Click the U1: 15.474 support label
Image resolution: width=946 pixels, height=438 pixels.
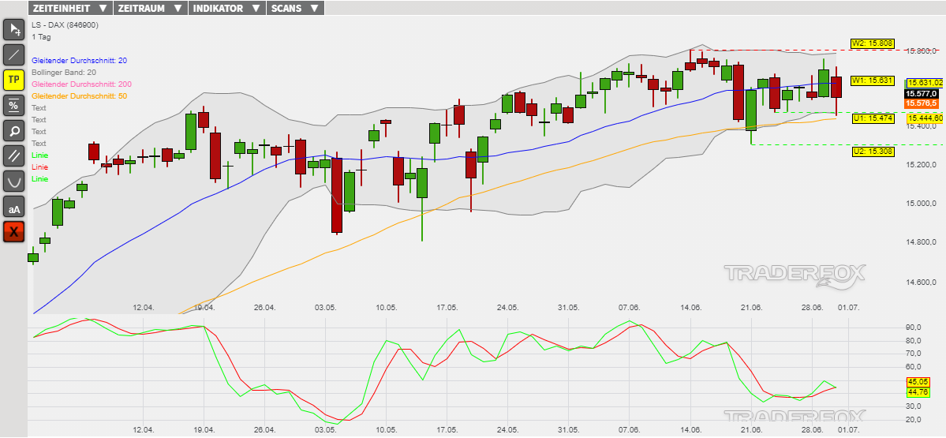coord(872,118)
